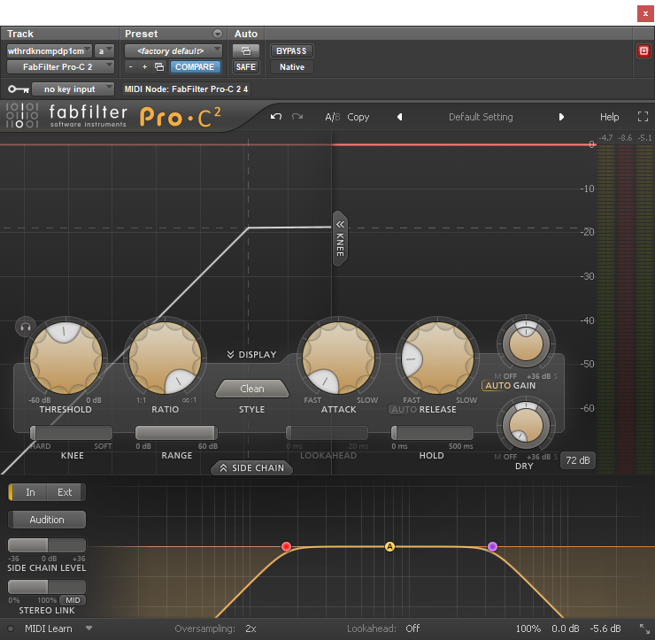Open the Help menu
This screenshot has width=655, height=640.
tap(609, 117)
